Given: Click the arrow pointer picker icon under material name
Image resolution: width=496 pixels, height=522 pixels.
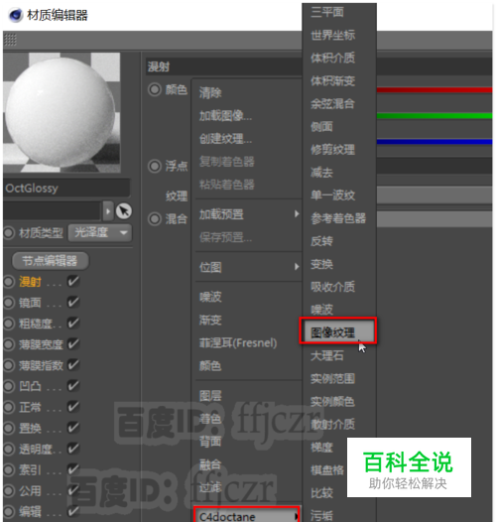Looking at the screenshot, I should click(123, 211).
